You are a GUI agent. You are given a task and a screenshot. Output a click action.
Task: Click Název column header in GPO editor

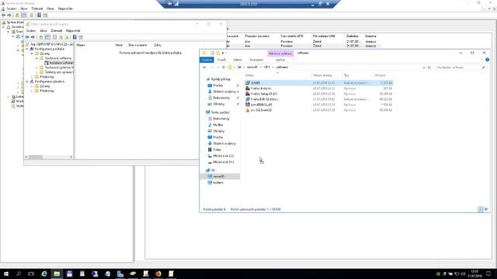81,45
